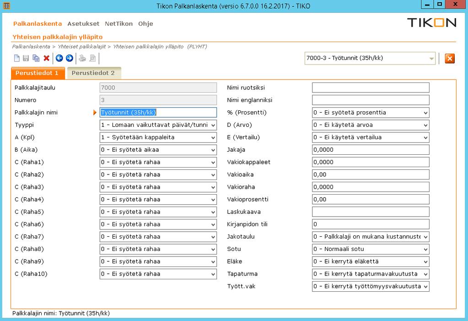Expand the A (Kpl) dropdown

[213, 137]
